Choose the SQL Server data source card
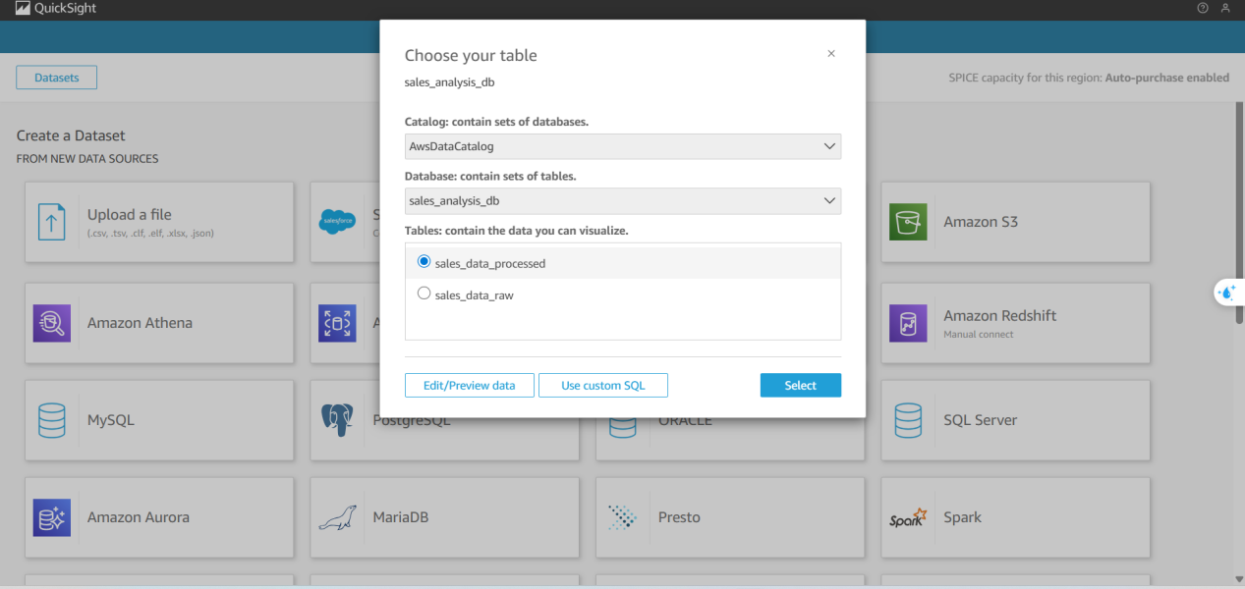The image size is (1245, 589). [1015, 420]
